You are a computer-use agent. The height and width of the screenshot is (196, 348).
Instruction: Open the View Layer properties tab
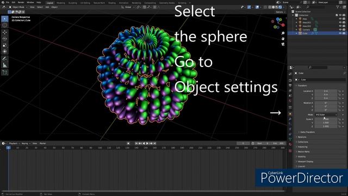click(290, 91)
